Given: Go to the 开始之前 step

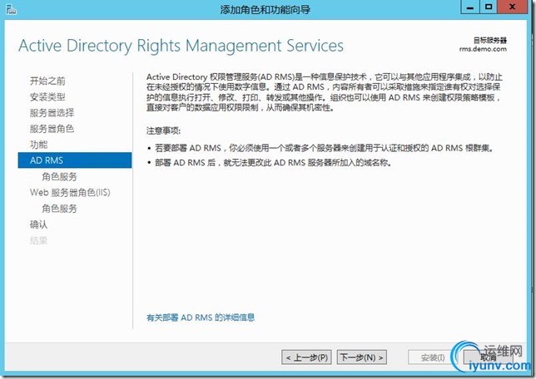Looking at the screenshot, I should click(47, 81).
